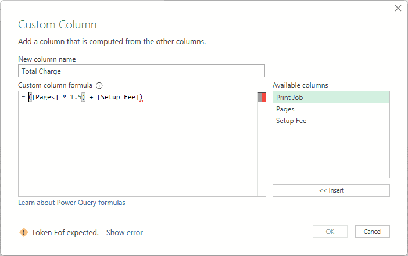Click the warning icon beside Token Eof expected

(x=24, y=232)
